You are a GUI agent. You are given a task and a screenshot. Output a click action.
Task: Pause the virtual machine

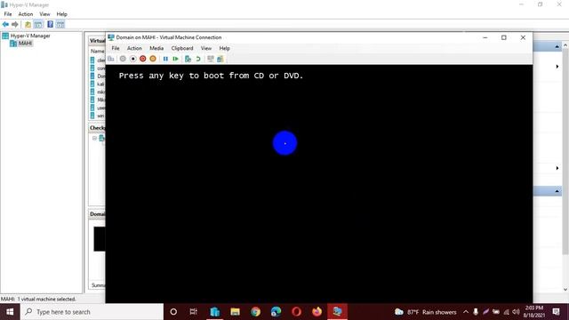click(165, 59)
